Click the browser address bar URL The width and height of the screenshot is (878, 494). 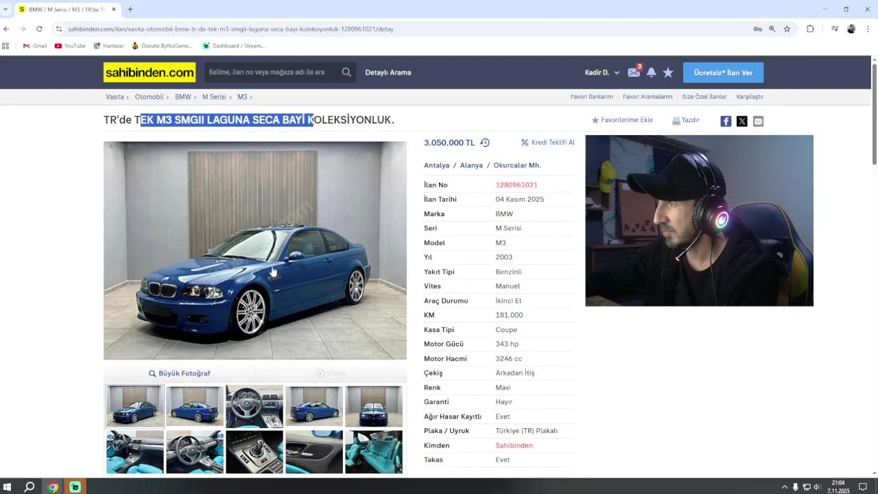tap(230, 29)
